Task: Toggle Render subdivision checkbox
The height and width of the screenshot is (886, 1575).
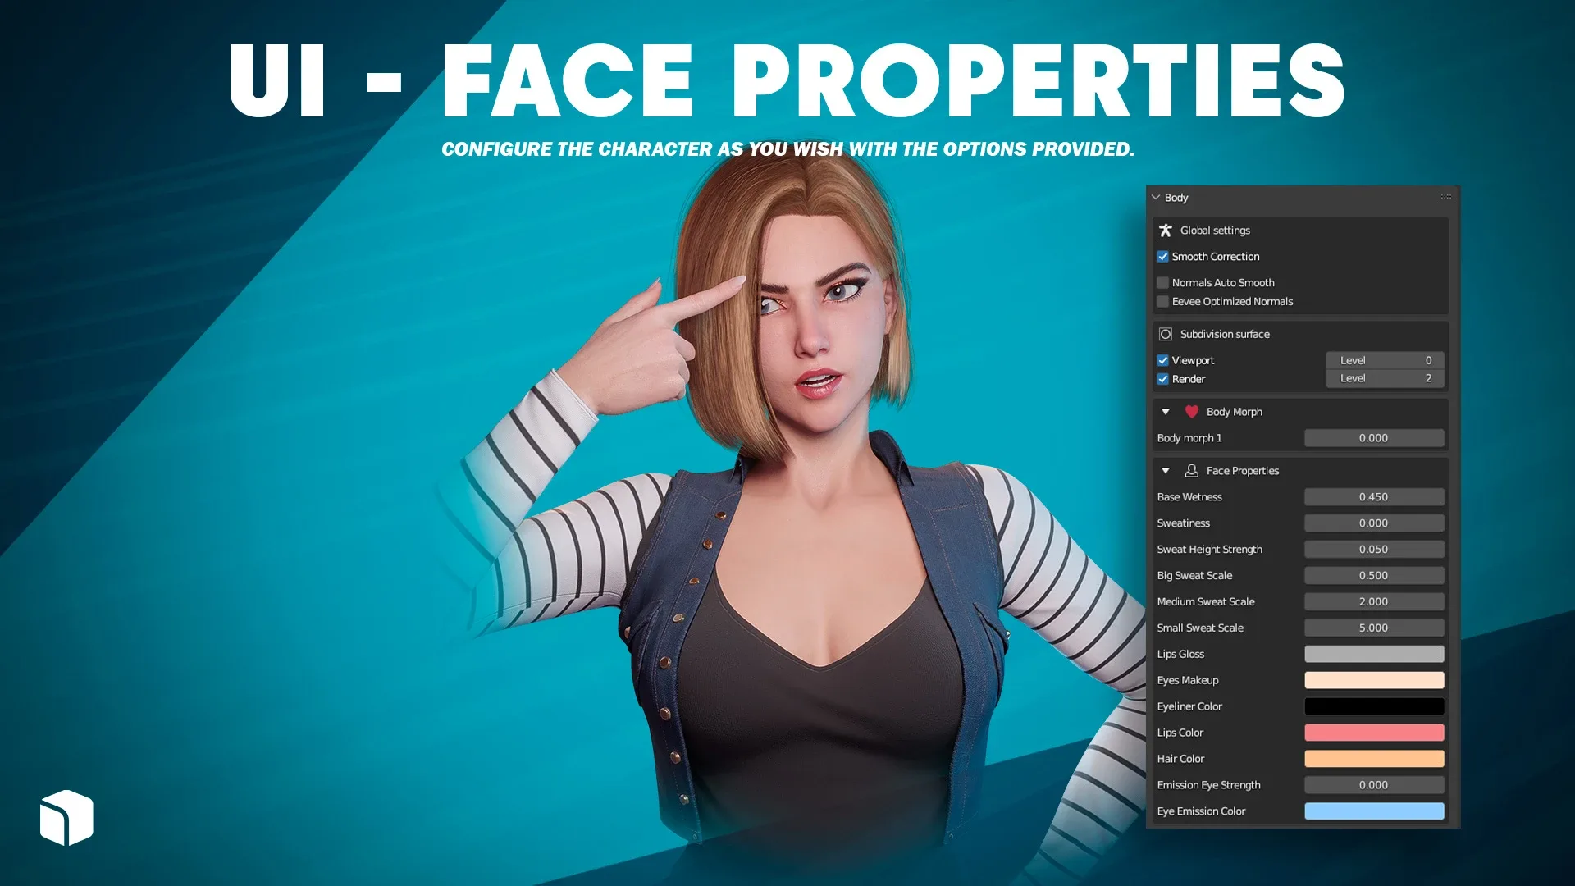Action: (x=1163, y=379)
